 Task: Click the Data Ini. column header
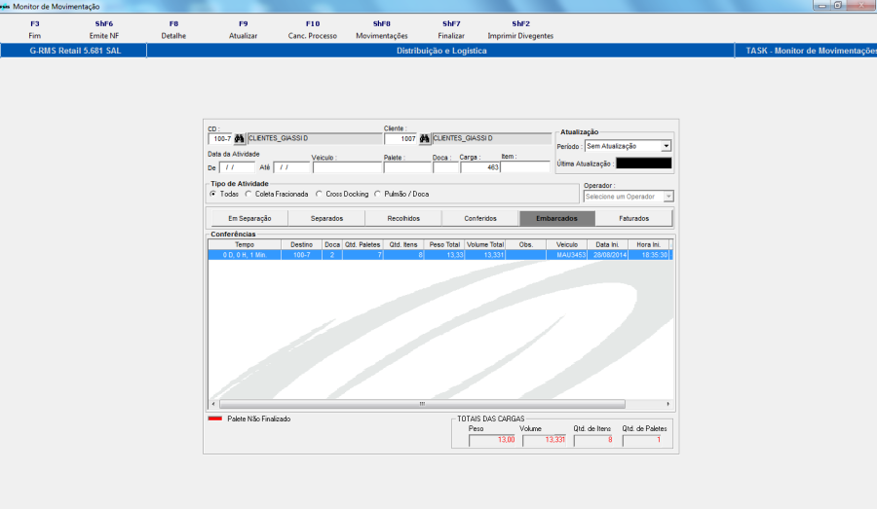pos(607,244)
